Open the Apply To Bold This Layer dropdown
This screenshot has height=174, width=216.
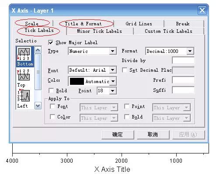(x=187, y=118)
